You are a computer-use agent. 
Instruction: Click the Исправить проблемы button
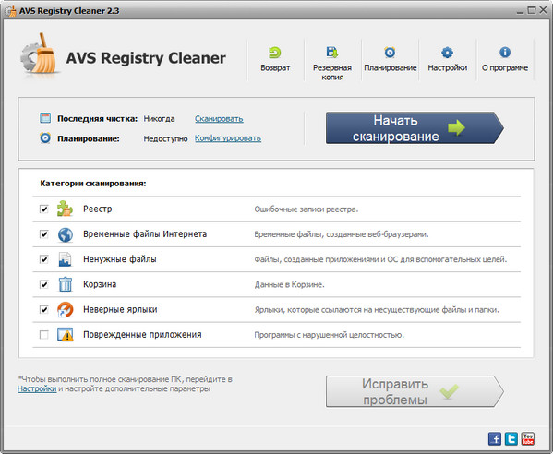pos(415,391)
